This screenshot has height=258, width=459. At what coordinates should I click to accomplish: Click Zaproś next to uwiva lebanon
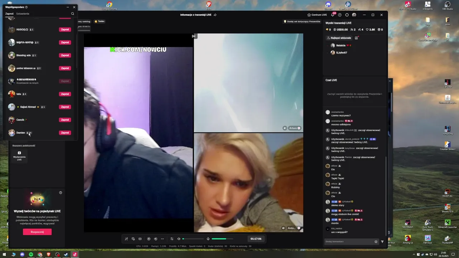coord(65,68)
